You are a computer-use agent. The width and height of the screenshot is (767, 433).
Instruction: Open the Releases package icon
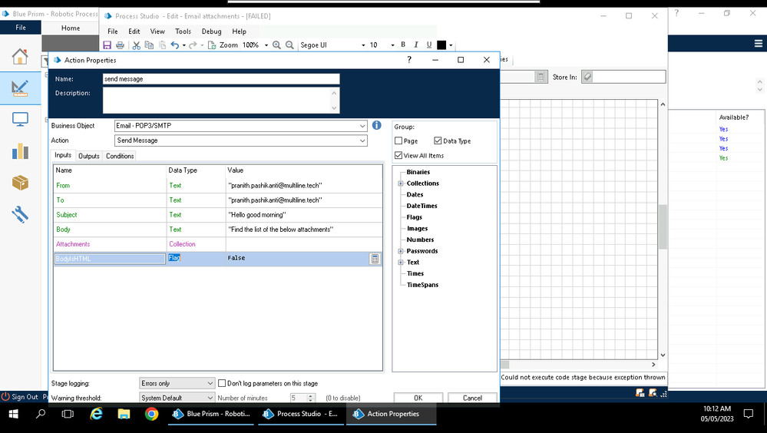tap(20, 183)
